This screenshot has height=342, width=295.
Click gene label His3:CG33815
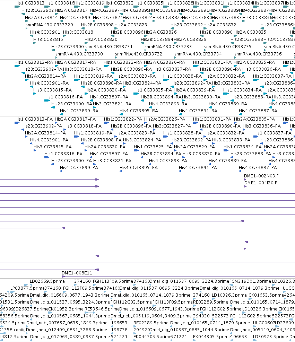click(48, 39)
